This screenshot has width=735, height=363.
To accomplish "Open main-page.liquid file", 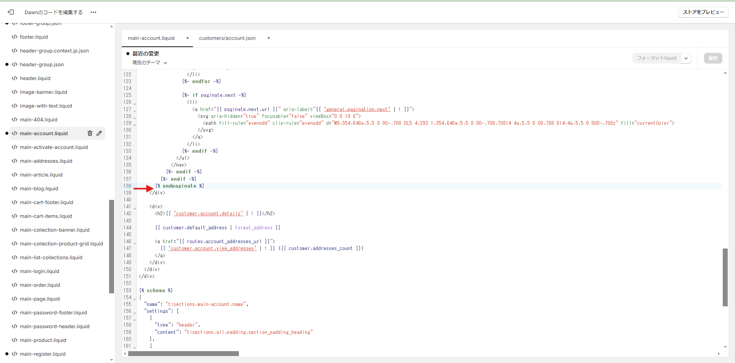I will click(x=40, y=299).
